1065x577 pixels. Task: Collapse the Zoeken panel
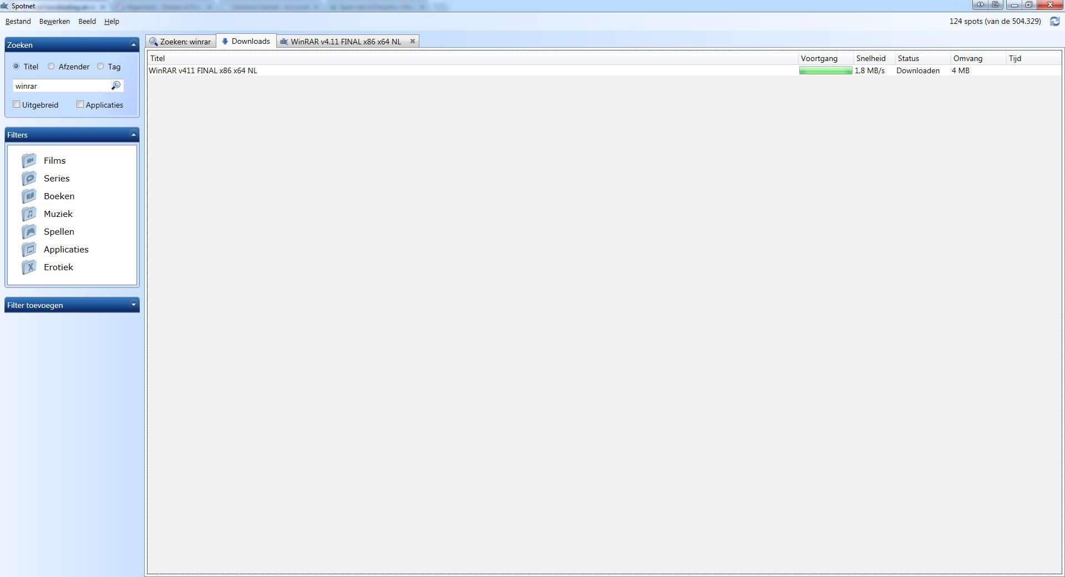133,44
